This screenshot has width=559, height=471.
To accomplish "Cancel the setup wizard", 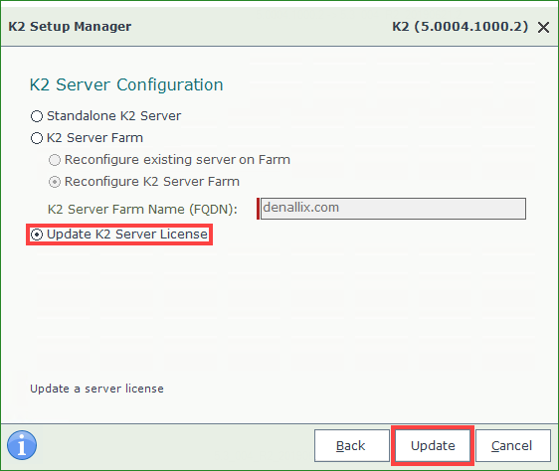I will tap(513, 446).
